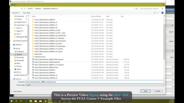Image resolution: width=184 pixels, height=103 pixels.
Task: Click the Up one level arrow
Action: point(22,9)
